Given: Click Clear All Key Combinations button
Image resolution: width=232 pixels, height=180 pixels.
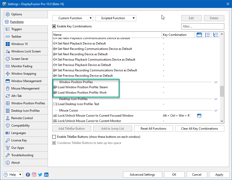Looking at the screenshot, I should [x=199, y=129].
